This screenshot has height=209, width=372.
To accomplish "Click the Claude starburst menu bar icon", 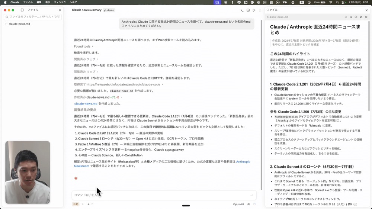I will point(226,2).
